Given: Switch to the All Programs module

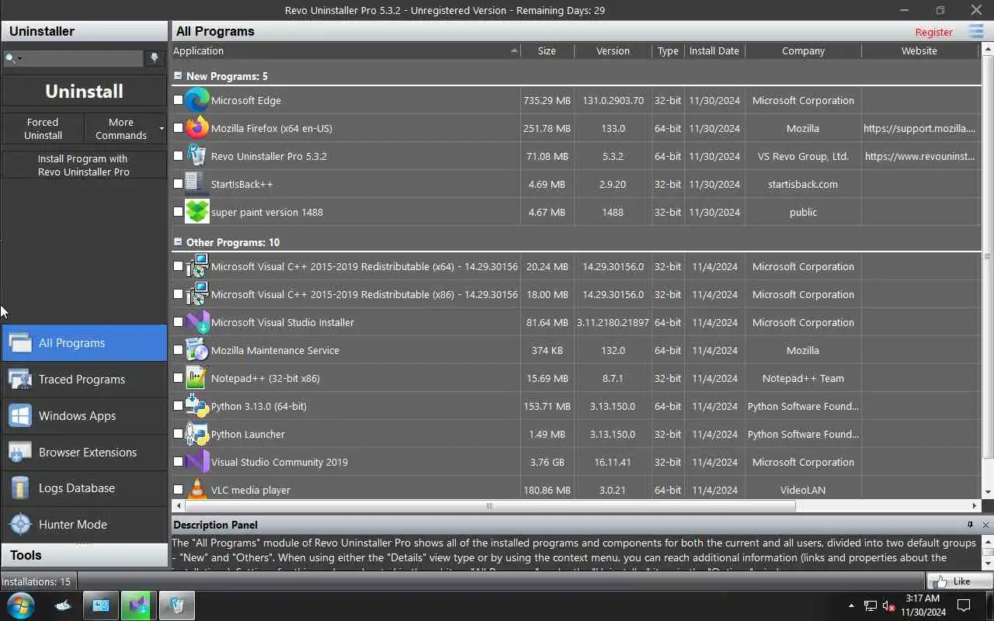Looking at the screenshot, I should 84,343.
